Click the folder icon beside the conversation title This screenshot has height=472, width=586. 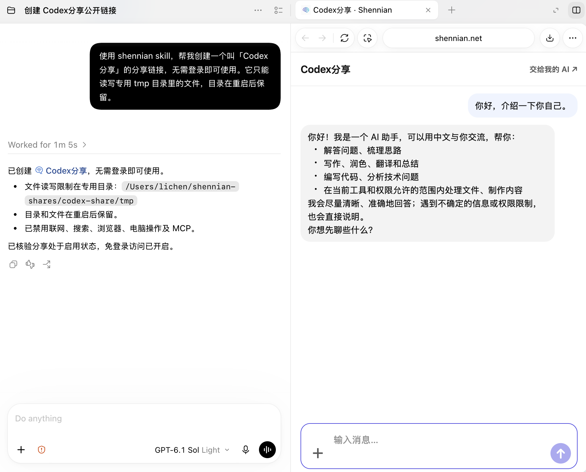click(11, 10)
